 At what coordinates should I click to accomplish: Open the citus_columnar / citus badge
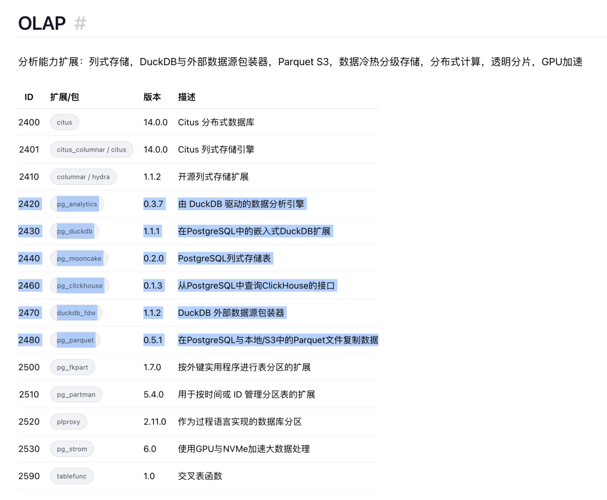tap(92, 149)
